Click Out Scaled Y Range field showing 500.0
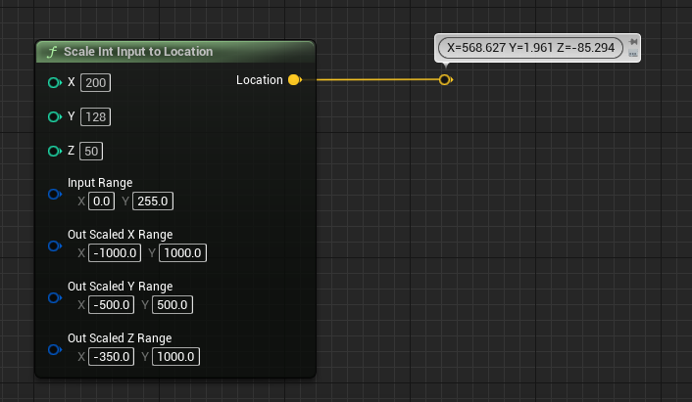Screen dimensions: 692x402 pyautogui.click(x=175, y=305)
